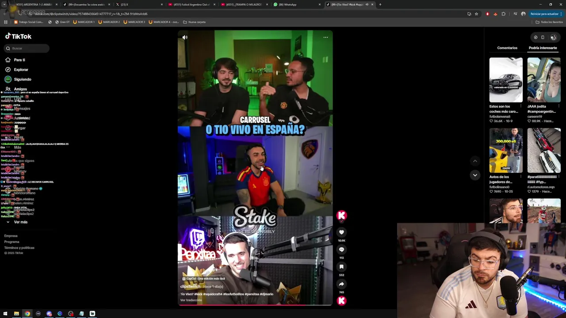566x318 pixels.
Task: Click the Buscar search field
Action: pos(27,48)
